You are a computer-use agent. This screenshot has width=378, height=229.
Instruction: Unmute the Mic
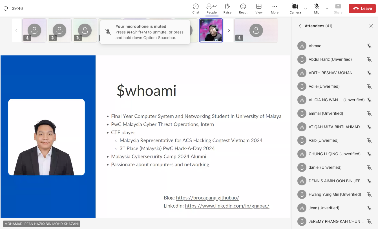[317, 8]
